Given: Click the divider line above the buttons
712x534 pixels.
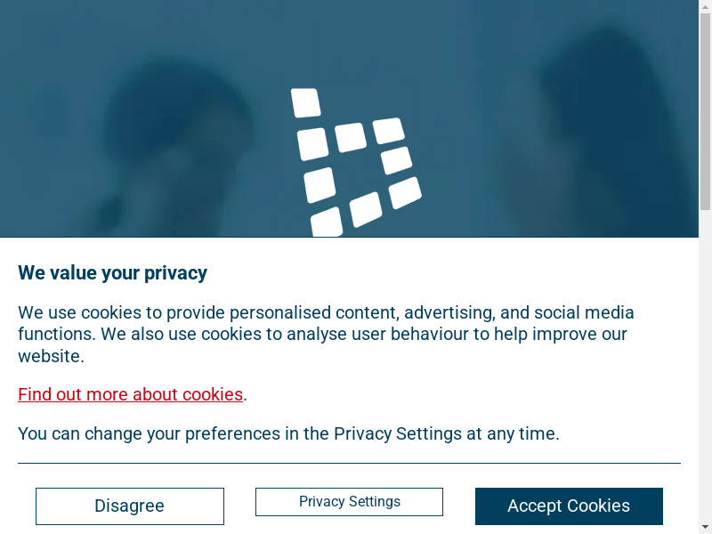Looking at the screenshot, I should pyautogui.click(x=349, y=463).
